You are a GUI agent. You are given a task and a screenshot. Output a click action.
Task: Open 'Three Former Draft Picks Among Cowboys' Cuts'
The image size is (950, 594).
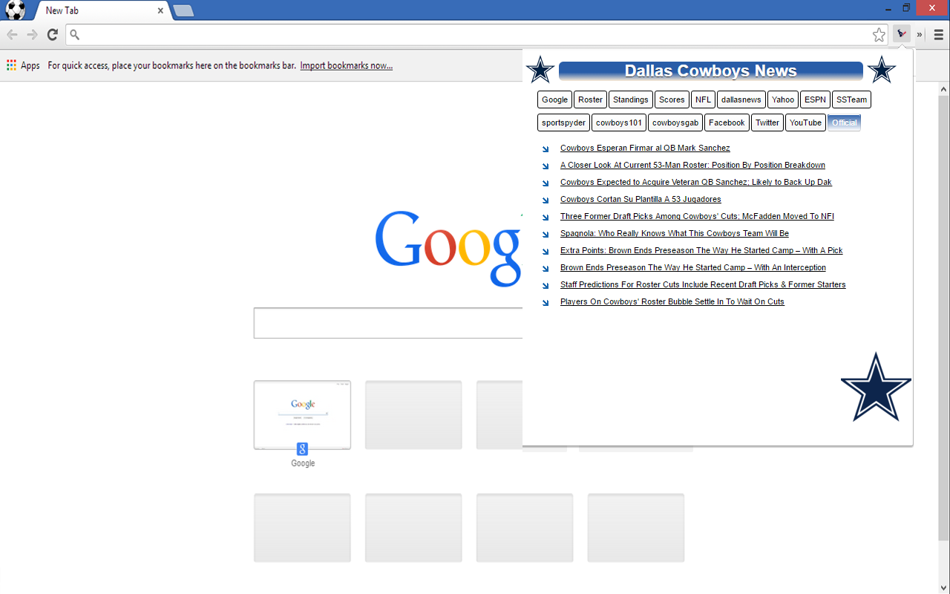click(x=697, y=216)
